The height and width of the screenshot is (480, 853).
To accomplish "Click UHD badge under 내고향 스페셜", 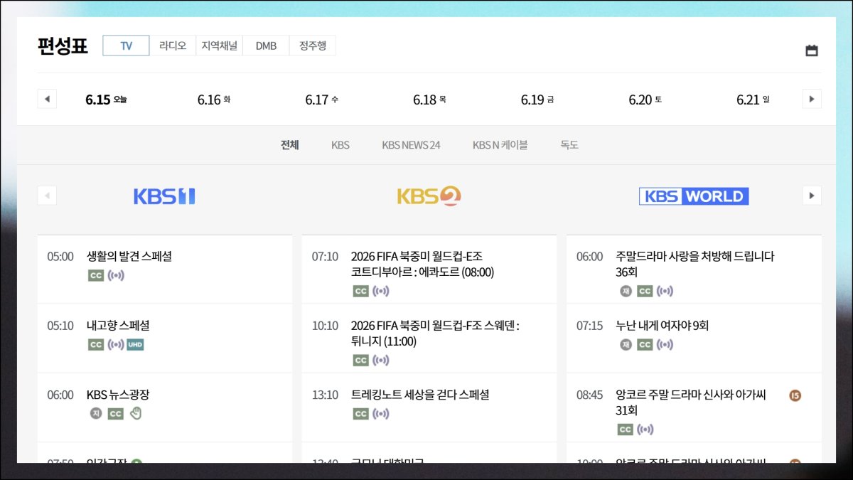I will [136, 345].
